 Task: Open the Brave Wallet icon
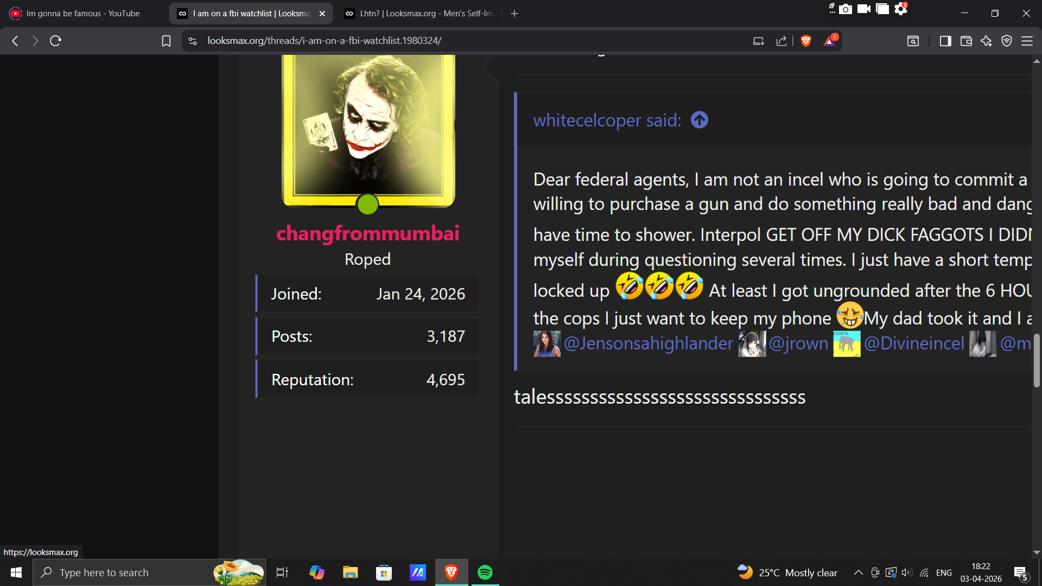pyautogui.click(x=966, y=41)
